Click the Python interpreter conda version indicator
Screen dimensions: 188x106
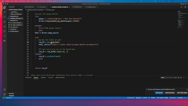coord(162,98)
